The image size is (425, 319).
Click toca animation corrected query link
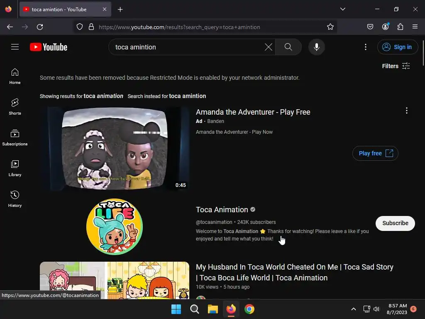(x=103, y=96)
